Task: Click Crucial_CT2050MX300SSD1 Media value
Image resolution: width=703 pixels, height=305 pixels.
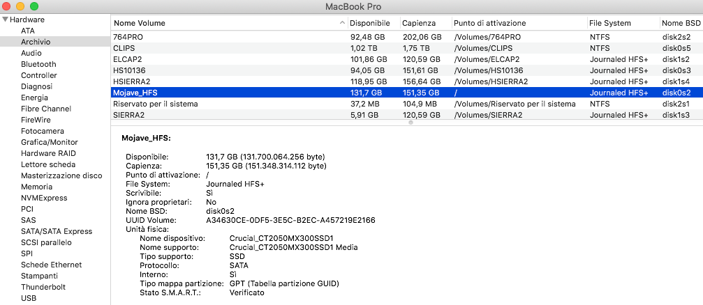Action: coord(294,247)
